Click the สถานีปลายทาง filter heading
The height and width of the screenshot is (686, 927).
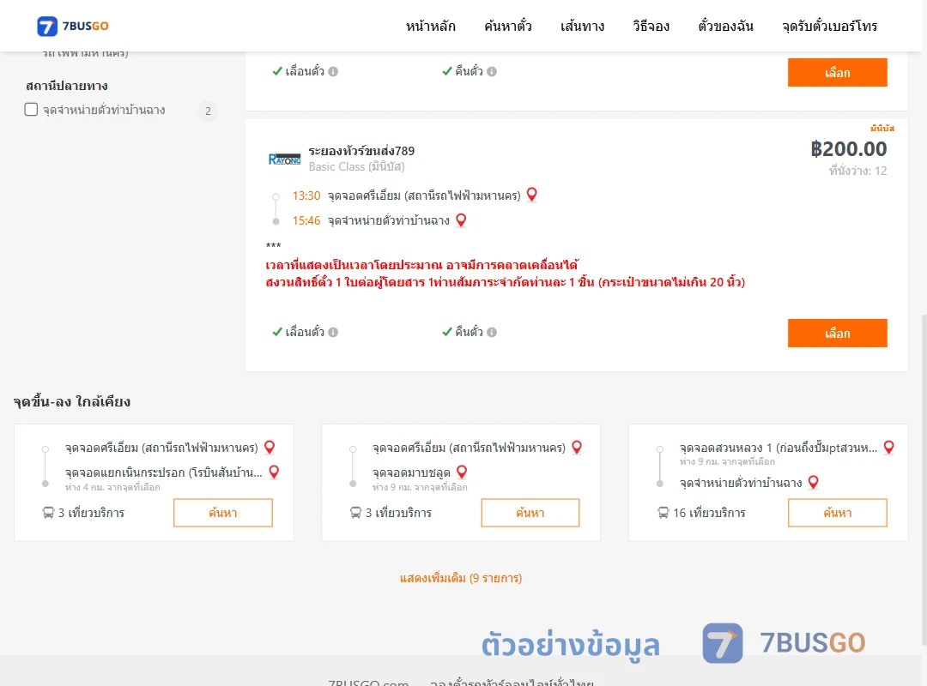67,86
